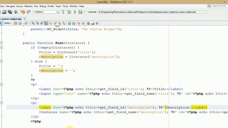Collapse the first <p> tag fold
The height and width of the screenshot is (128, 228).
tap(1, 84)
